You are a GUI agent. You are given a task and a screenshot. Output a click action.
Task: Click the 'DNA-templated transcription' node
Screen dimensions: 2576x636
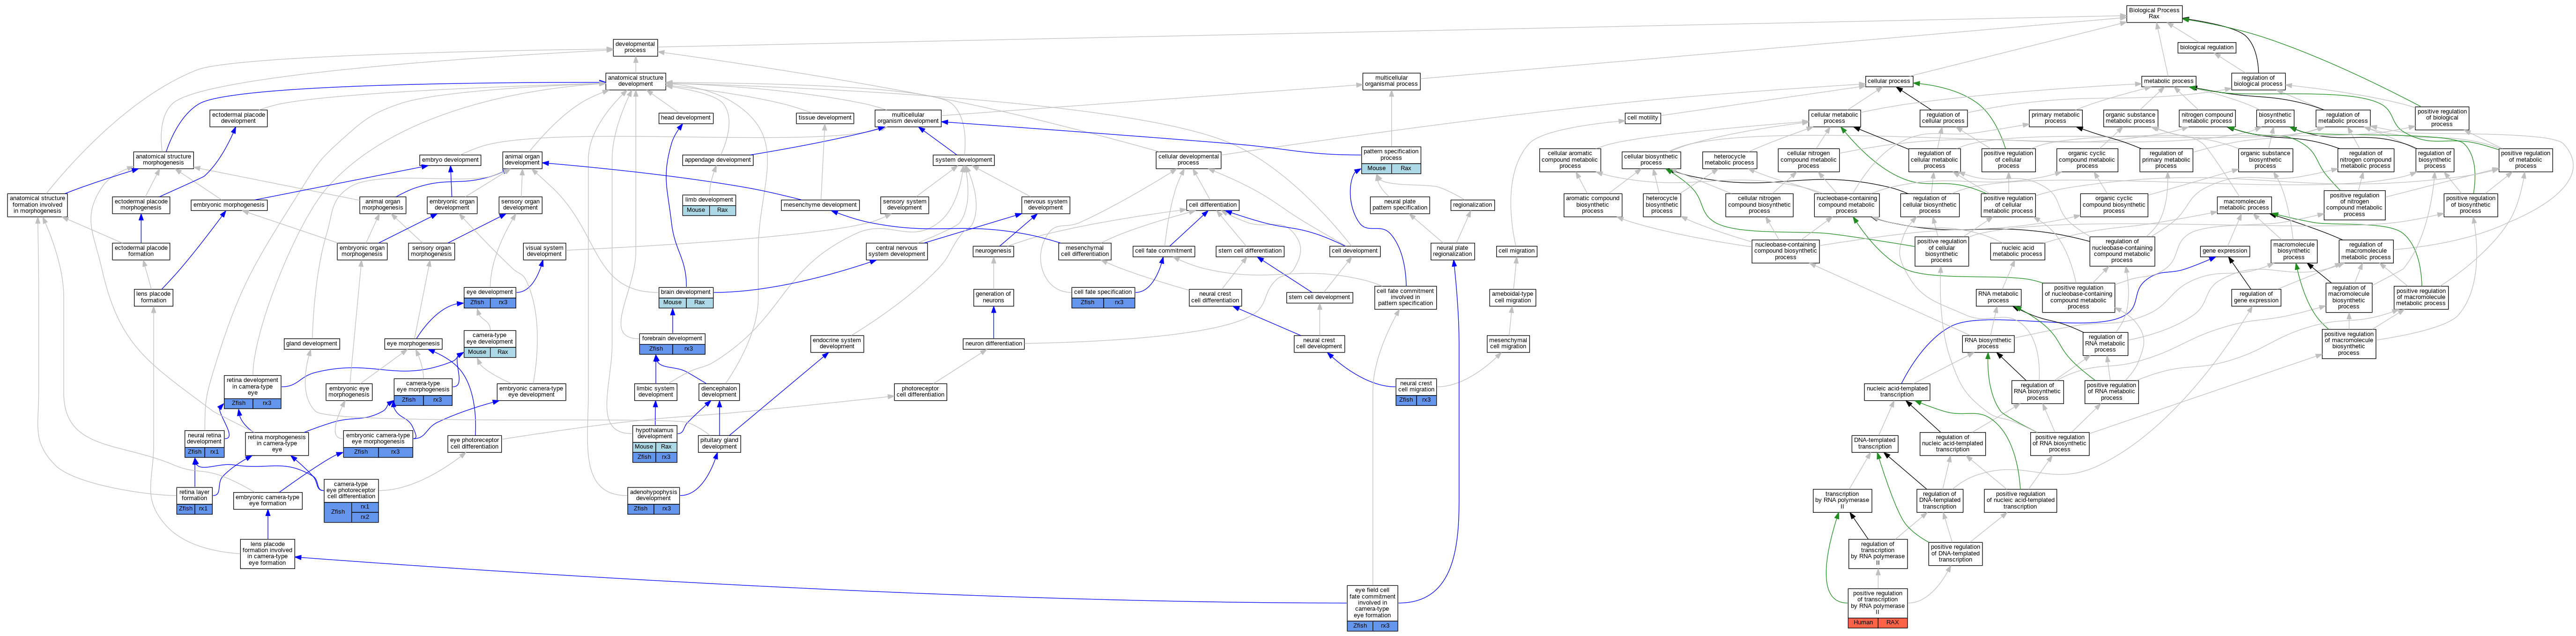[x=1874, y=443]
